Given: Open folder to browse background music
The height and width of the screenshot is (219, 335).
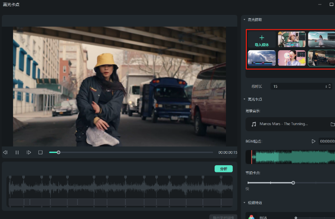Looking at the screenshot, I should click(332, 124).
